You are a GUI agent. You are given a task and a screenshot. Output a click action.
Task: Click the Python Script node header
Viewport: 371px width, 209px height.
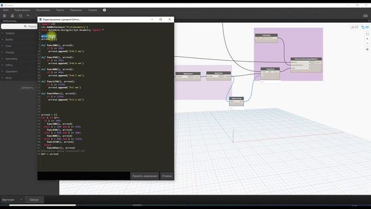(x=237, y=98)
